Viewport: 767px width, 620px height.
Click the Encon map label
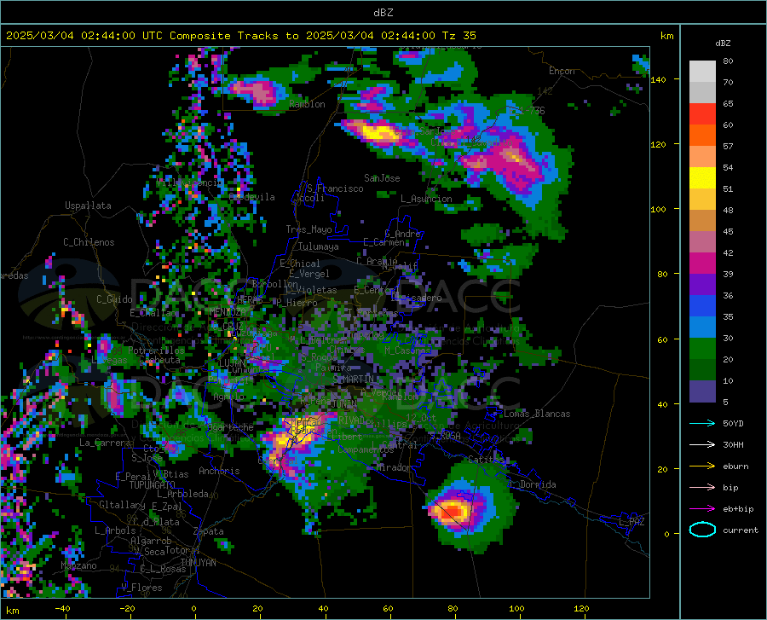(562, 71)
